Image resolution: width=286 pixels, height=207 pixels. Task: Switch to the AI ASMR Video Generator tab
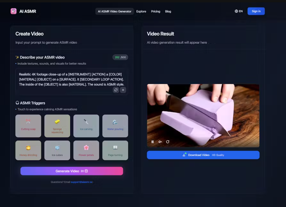coord(114,11)
